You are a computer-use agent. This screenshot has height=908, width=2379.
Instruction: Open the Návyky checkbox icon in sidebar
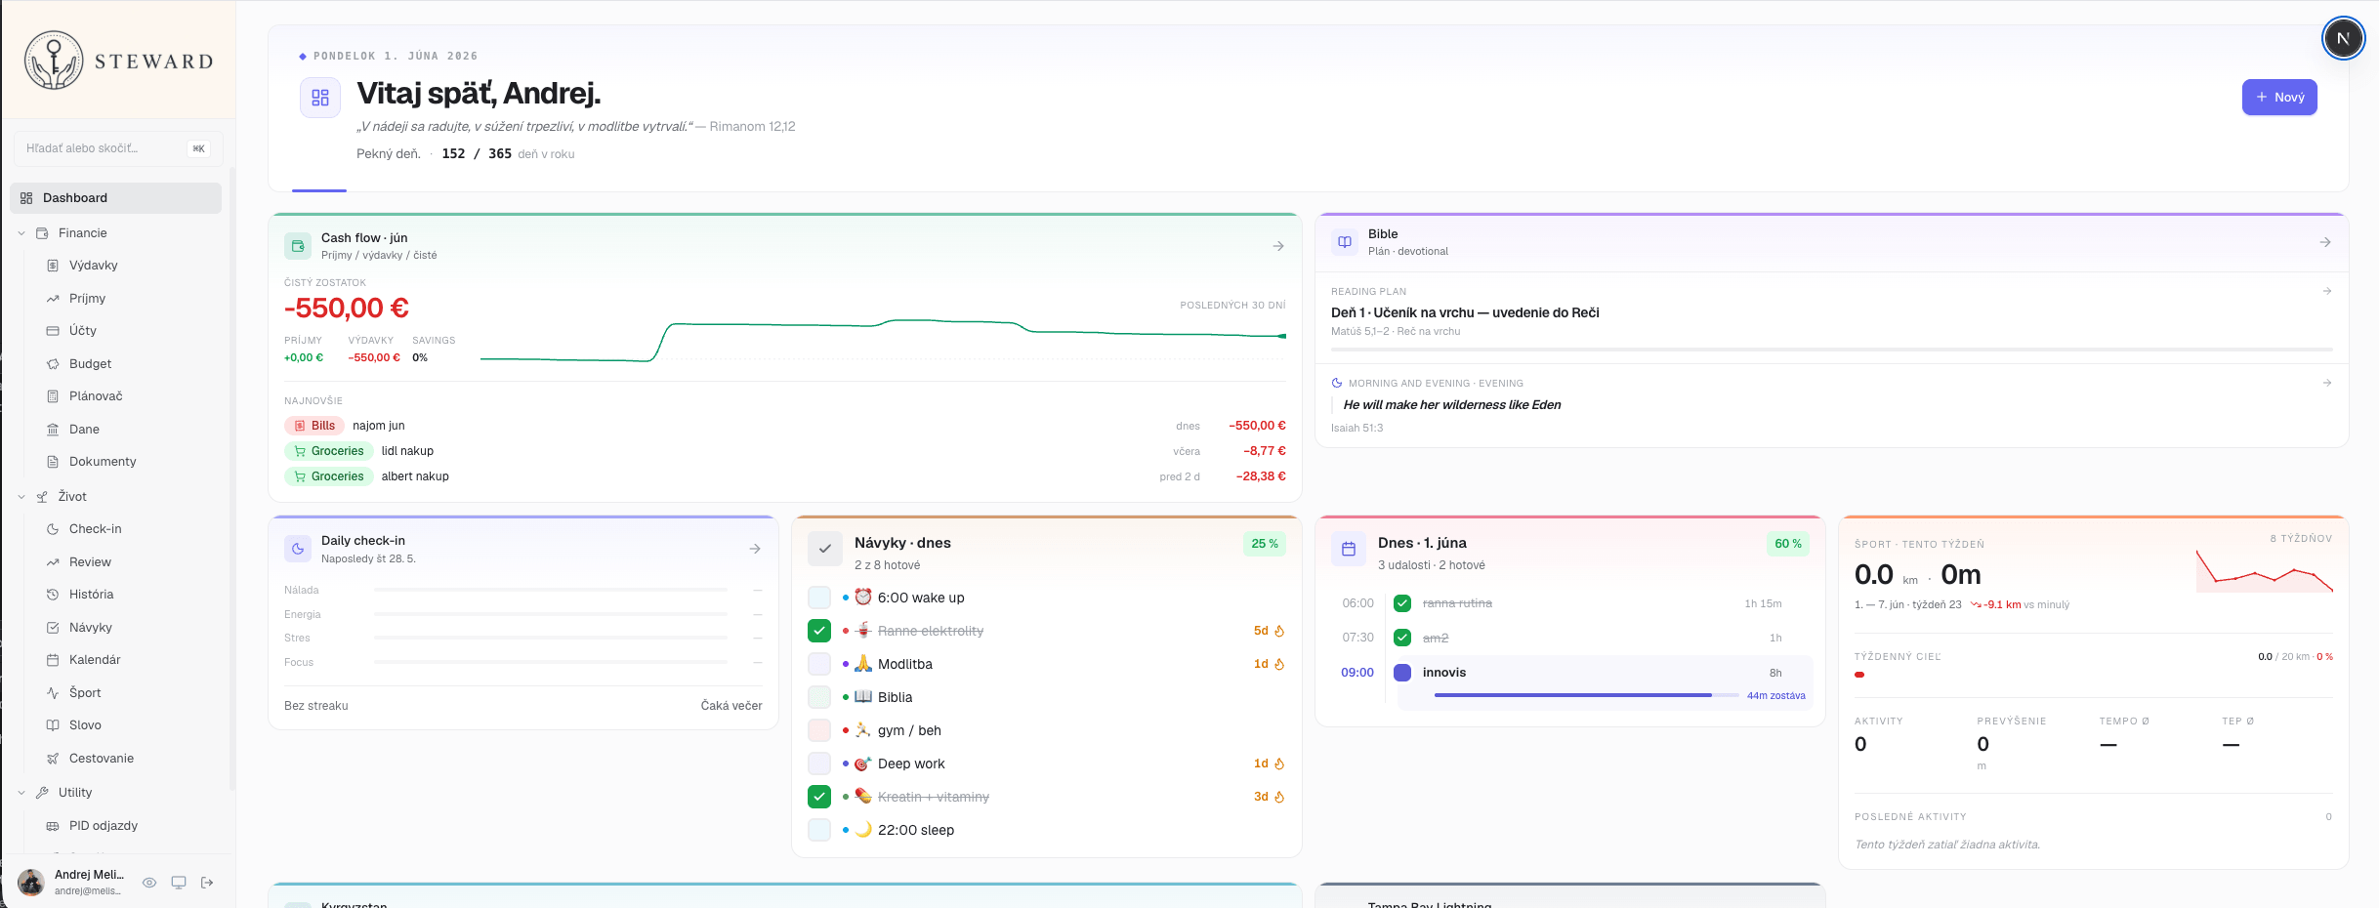coord(53,628)
